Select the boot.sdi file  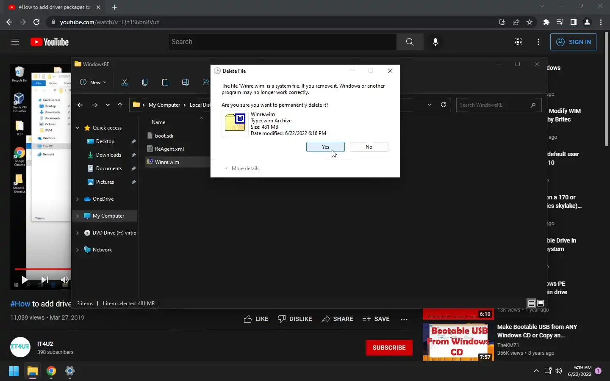164,136
